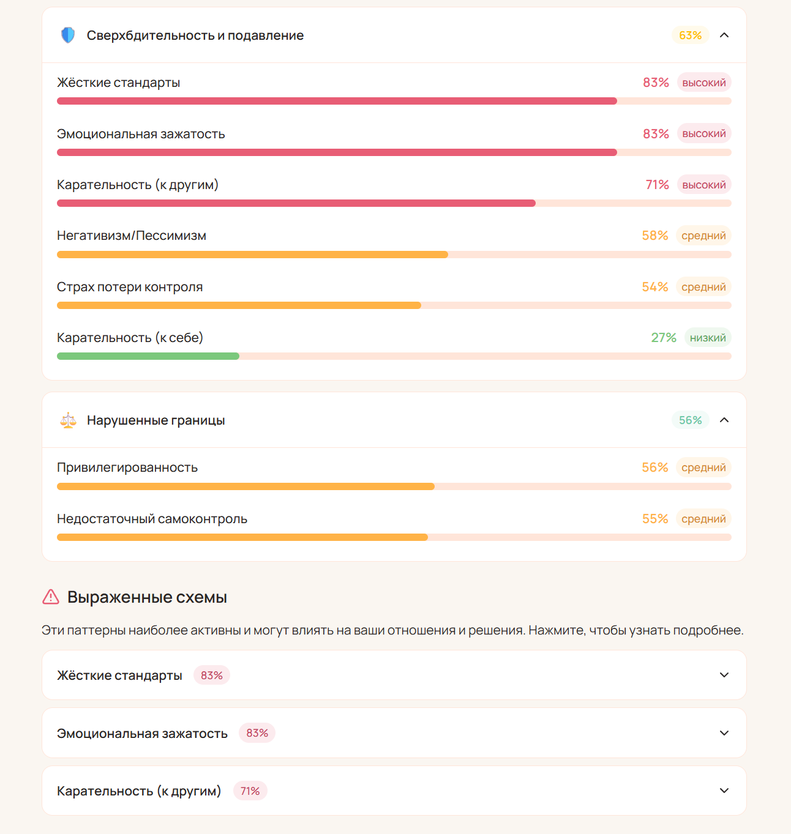Click the 56% badge next to 'Нарушенные границы'
791x834 pixels.
pyautogui.click(x=689, y=420)
